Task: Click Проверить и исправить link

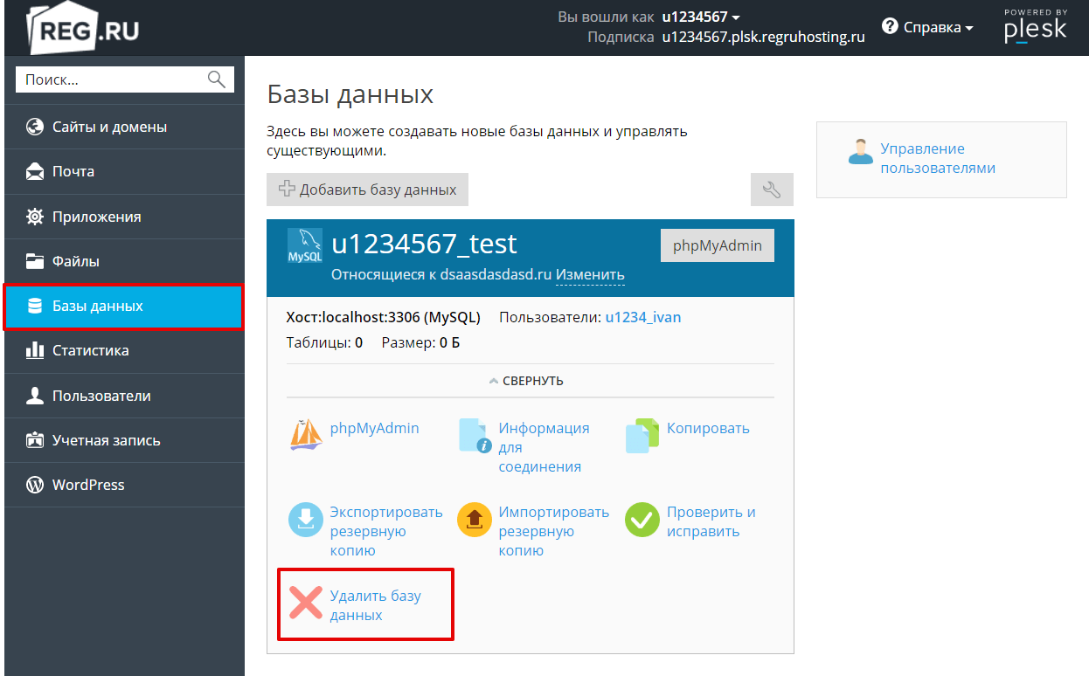Action: 711,521
